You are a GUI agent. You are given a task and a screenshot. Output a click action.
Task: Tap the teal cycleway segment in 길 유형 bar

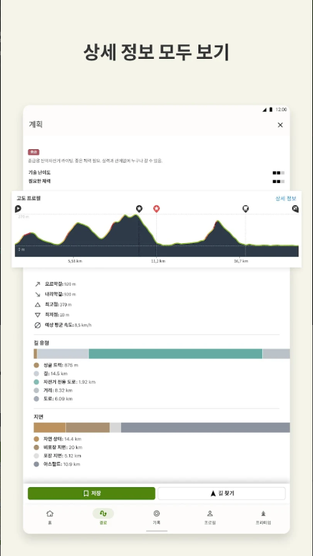click(175, 354)
